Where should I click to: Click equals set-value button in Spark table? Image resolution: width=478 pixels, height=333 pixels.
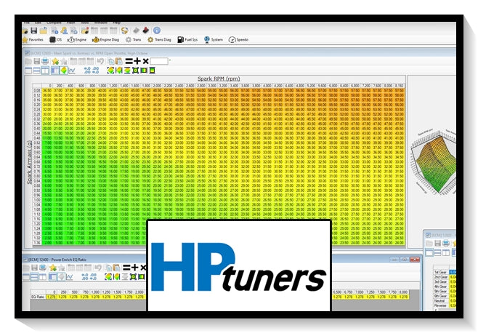coord(129,61)
